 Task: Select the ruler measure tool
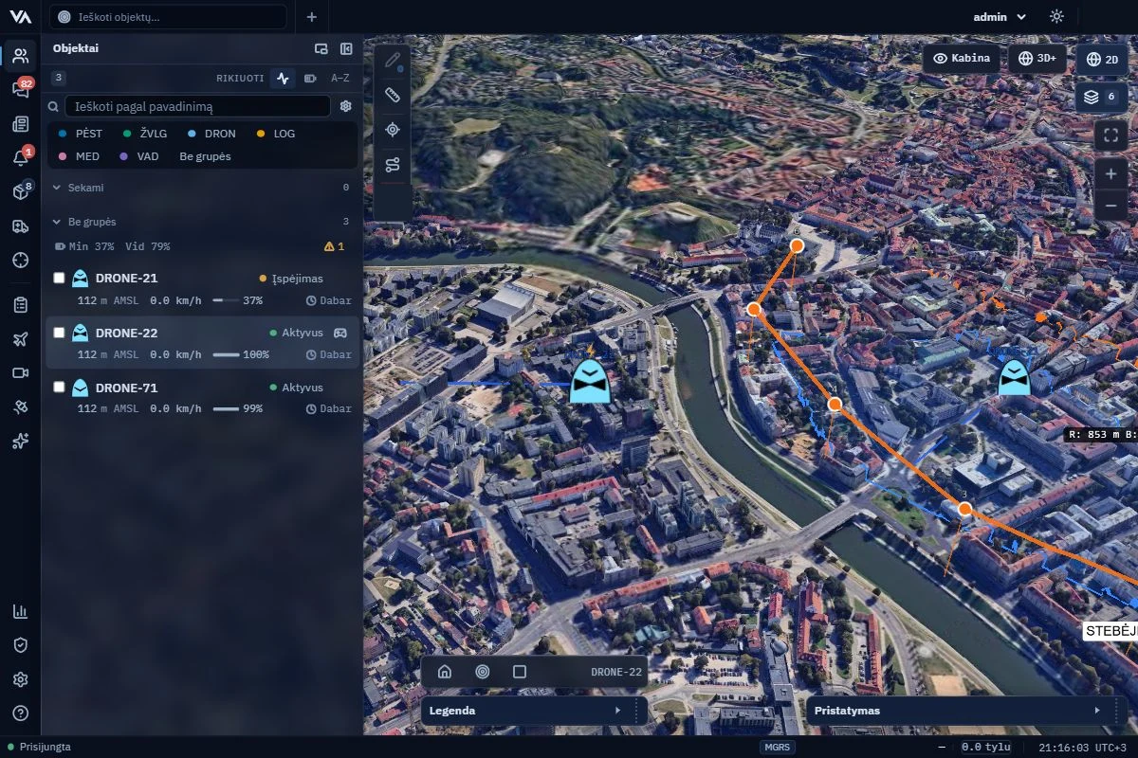[x=393, y=95]
